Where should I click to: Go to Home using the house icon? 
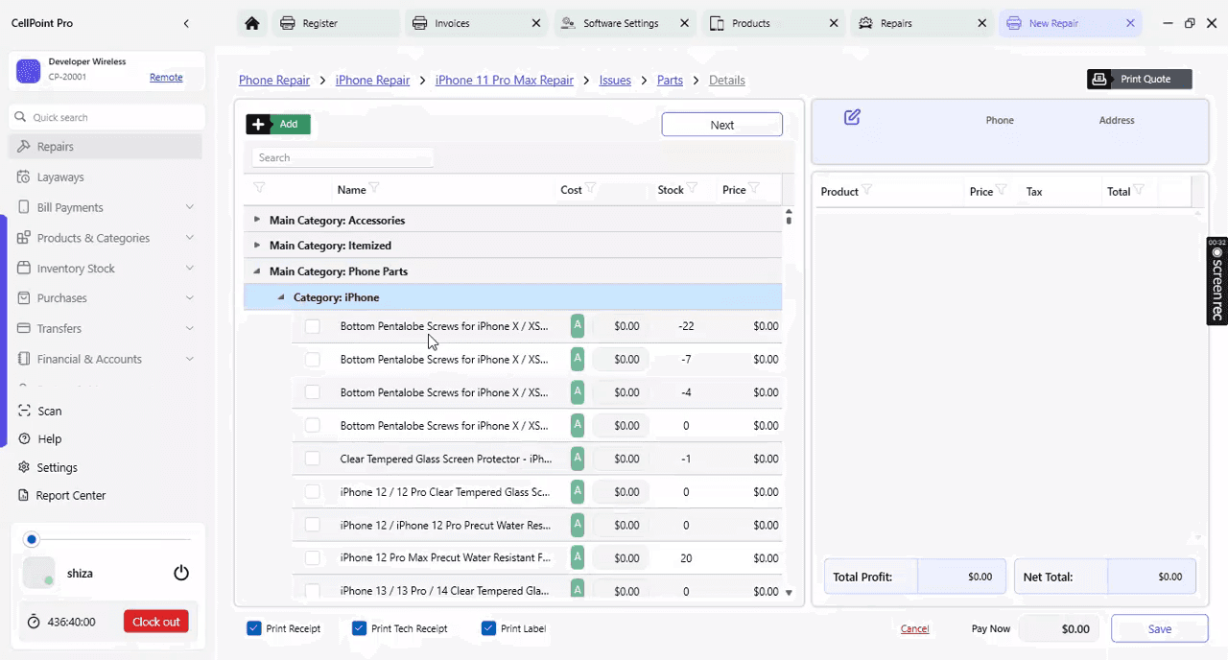[251, 23]
